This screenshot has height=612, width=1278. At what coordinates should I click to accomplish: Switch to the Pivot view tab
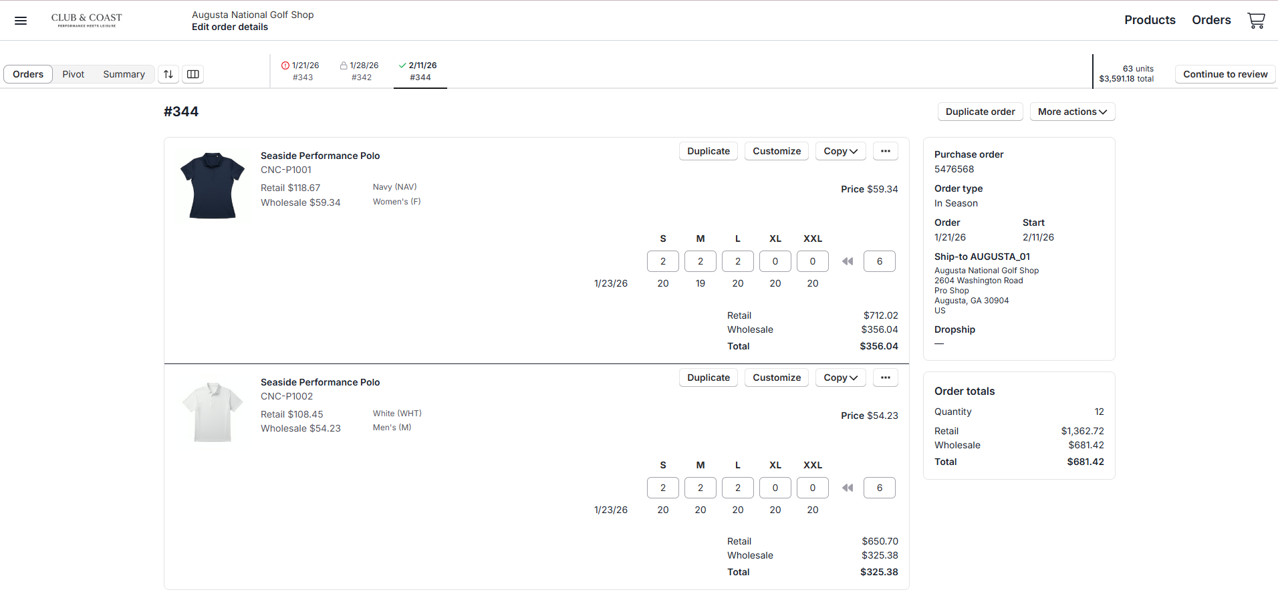(74, 74)
